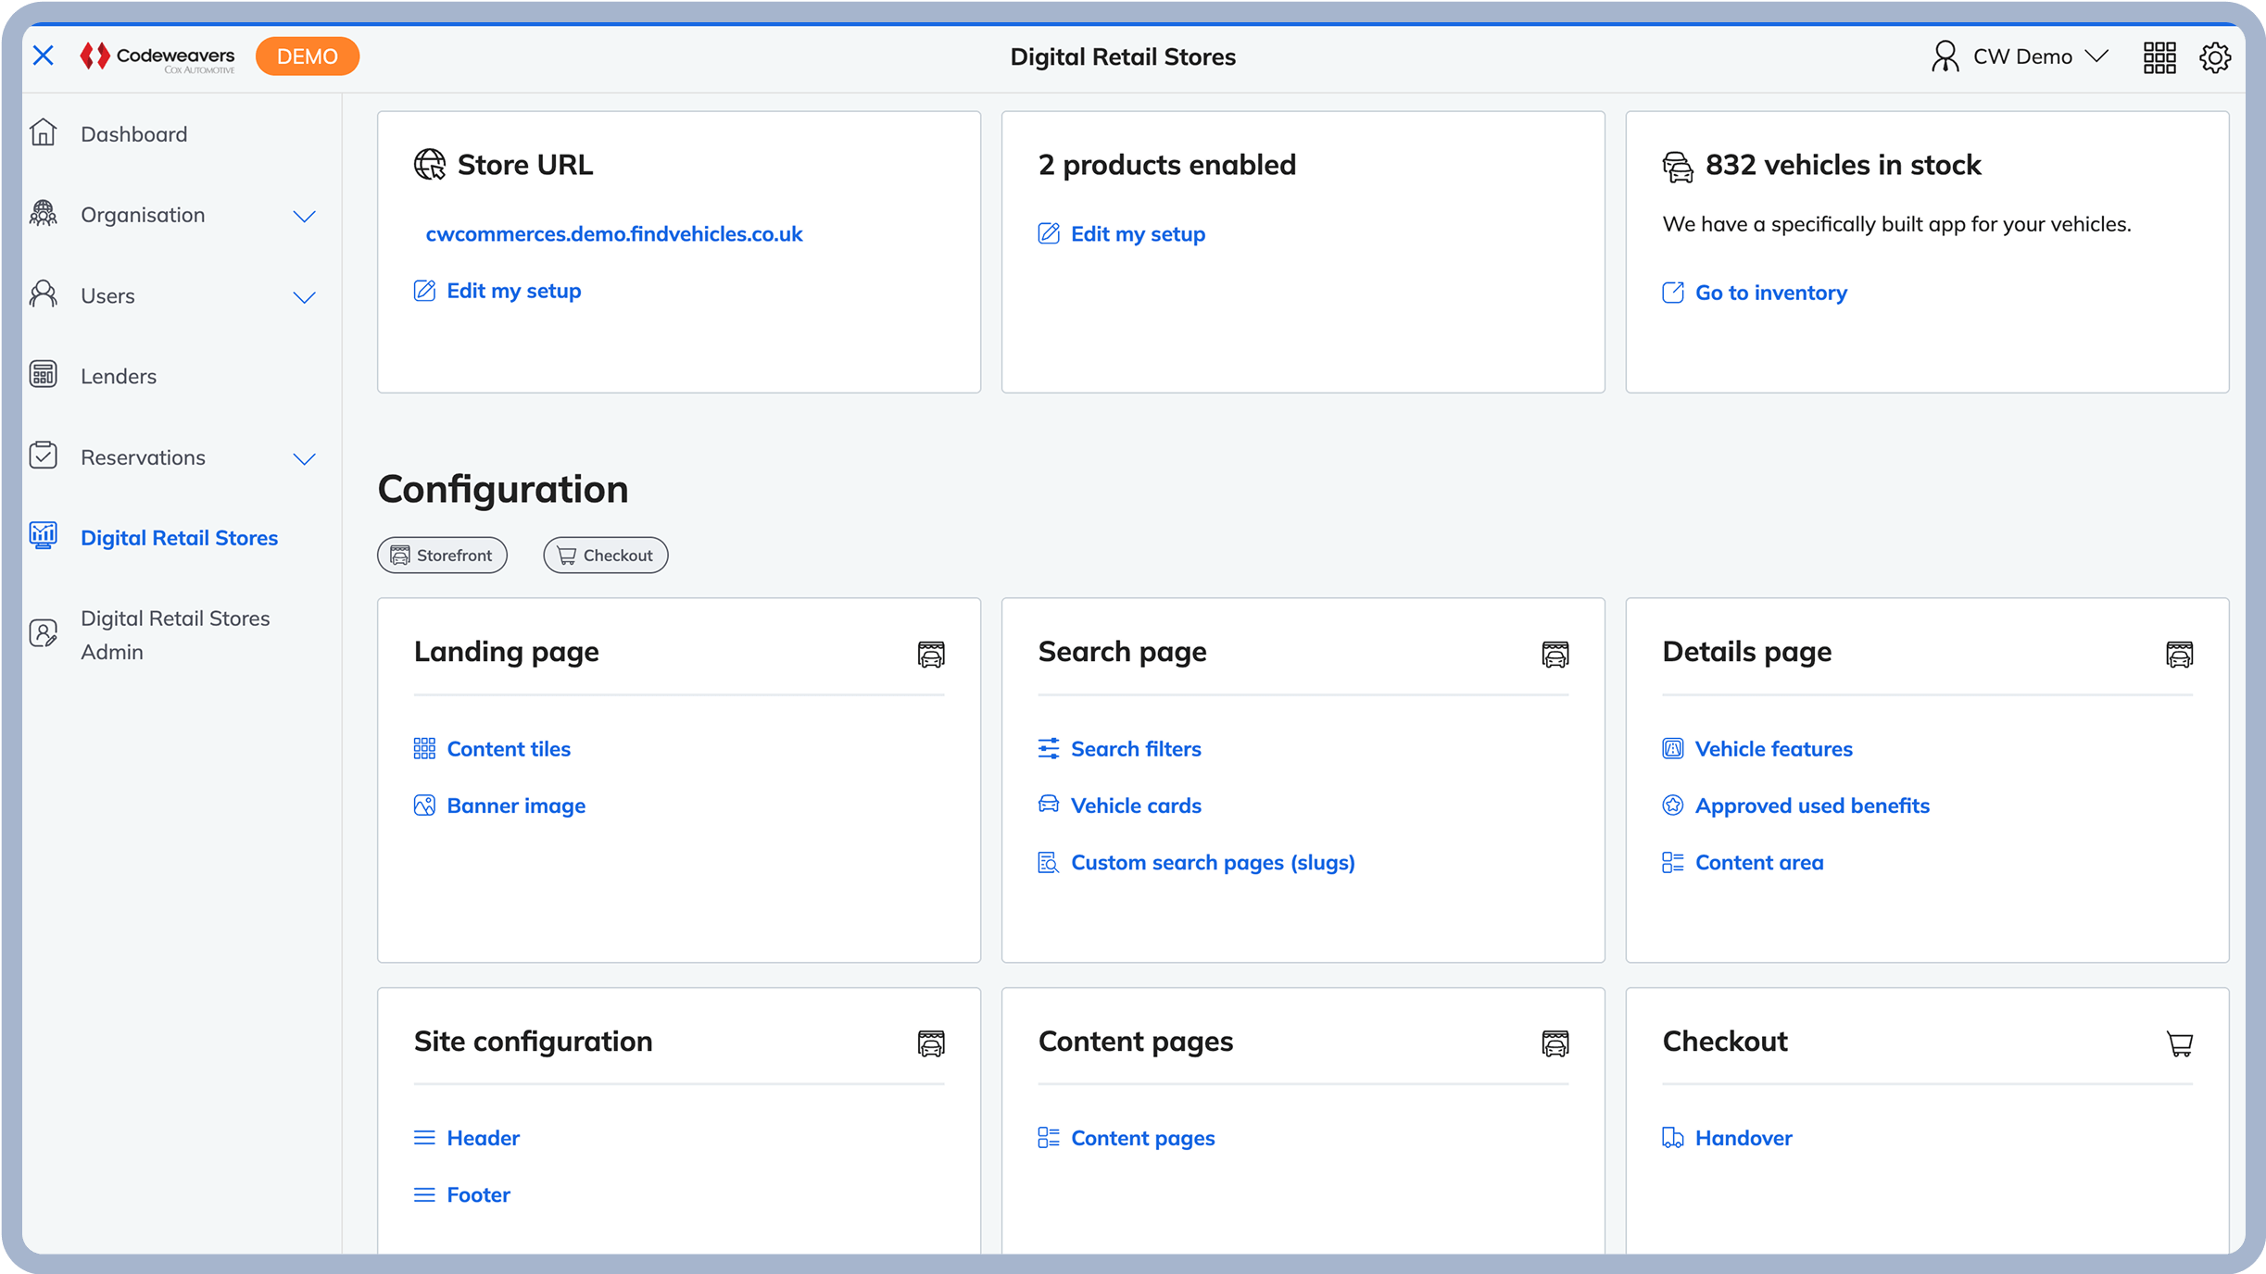Click the Reservations checkbox icon
Viewport: 2266px width, 1274px height.
click(x=44, y=456)
